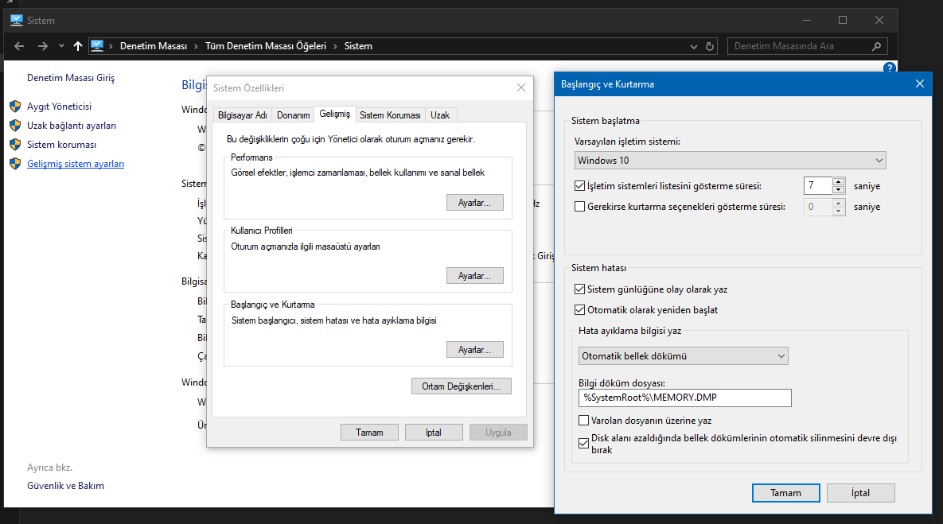Open Denetim Masası Giriş link
This screenshot has width=943, height=524.
tap(70, 77)
